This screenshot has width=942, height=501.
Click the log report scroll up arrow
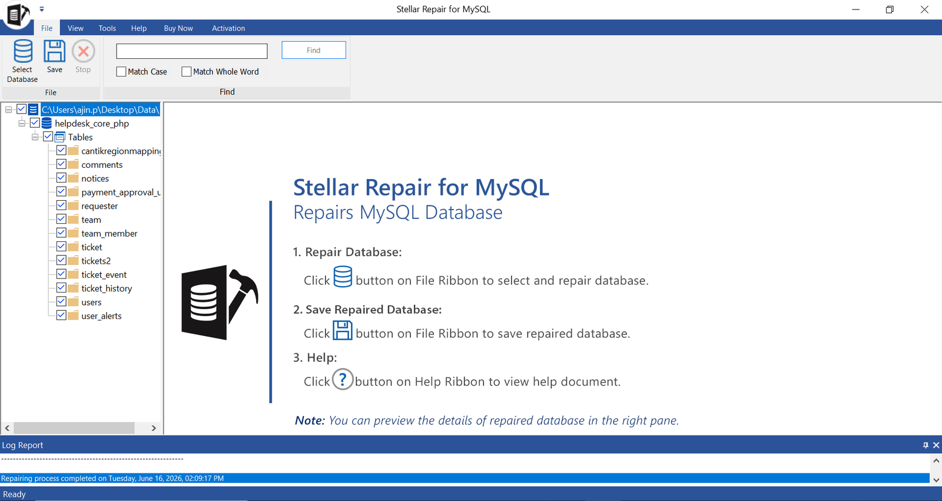tap(936, 460)
